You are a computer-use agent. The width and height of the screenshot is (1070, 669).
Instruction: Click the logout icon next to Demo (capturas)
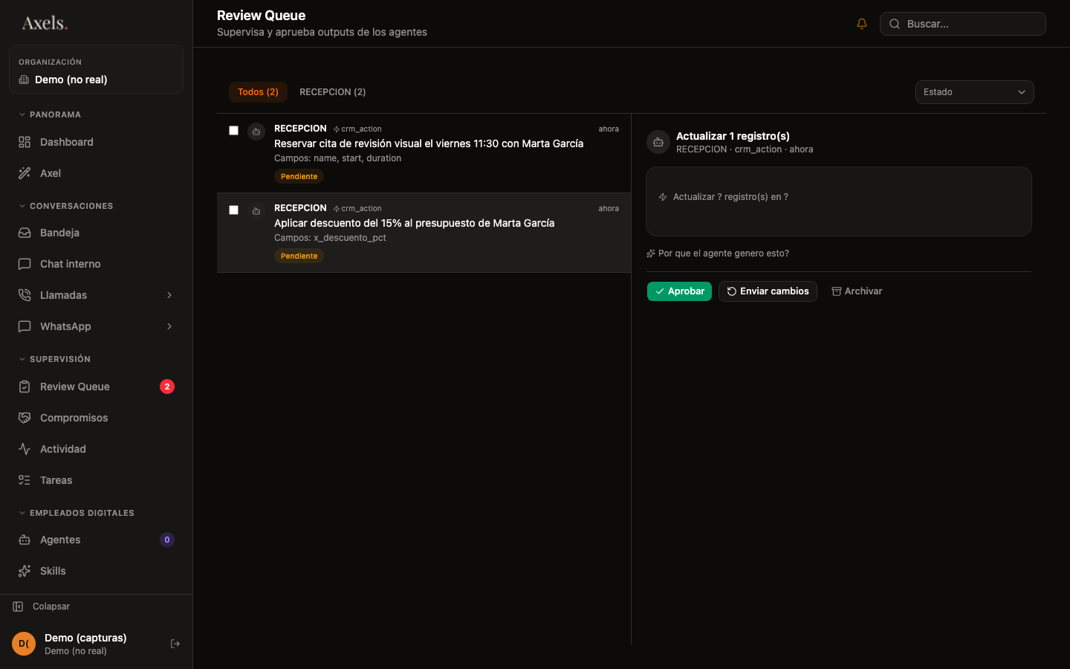pos(175,644)
